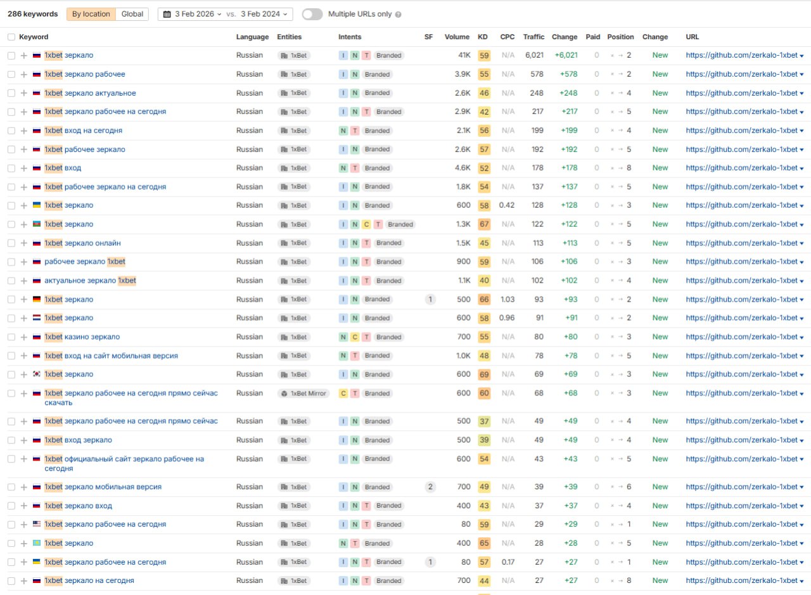
Task: Sort the table by the Volume column header
Action: tap(457, 37)
